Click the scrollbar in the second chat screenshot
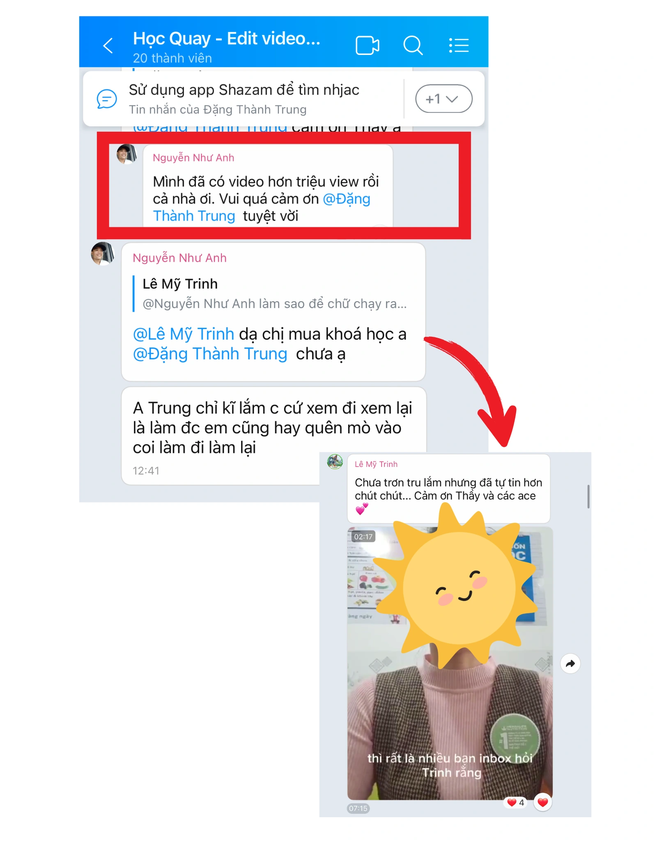 [588, 496]
